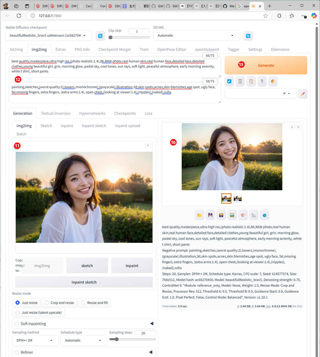The image size is (320, 357).
Task: Click the floppy disk save image icon
Action: point(210,215)
